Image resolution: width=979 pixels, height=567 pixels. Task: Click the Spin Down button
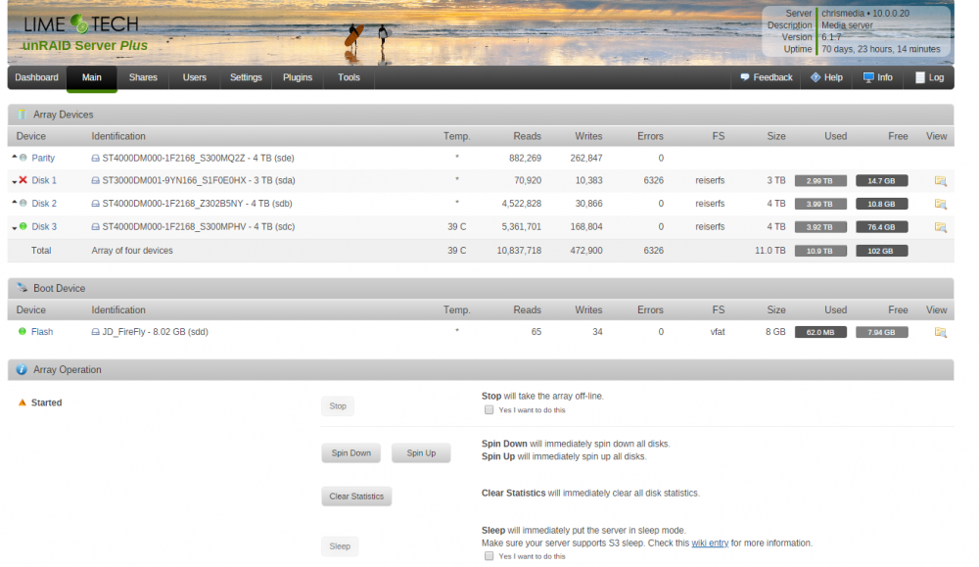coord(350,453)
